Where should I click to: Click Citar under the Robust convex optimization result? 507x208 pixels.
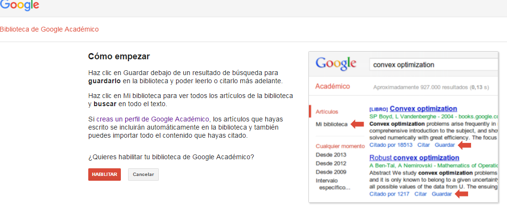click(x=421, y=194)
